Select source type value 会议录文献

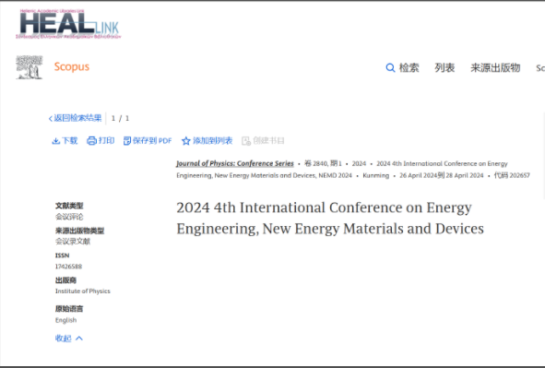73,241
